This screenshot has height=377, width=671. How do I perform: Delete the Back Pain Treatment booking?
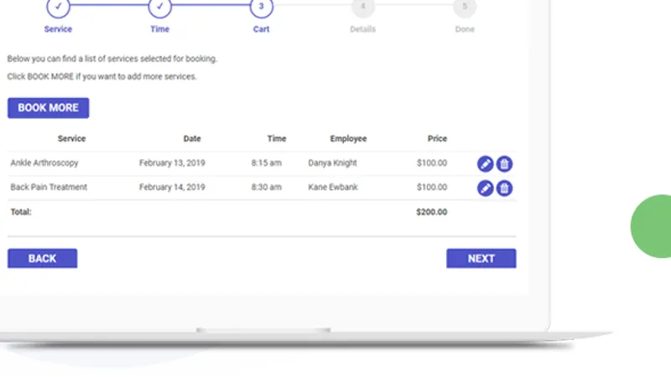(504, 188)
